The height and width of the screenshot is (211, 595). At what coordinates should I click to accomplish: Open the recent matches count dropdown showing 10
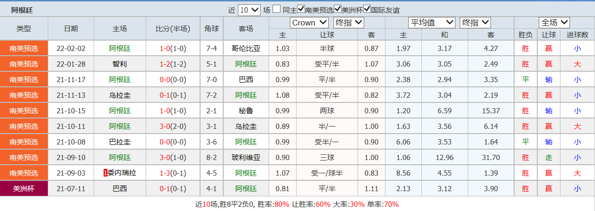tap(249, 10)
